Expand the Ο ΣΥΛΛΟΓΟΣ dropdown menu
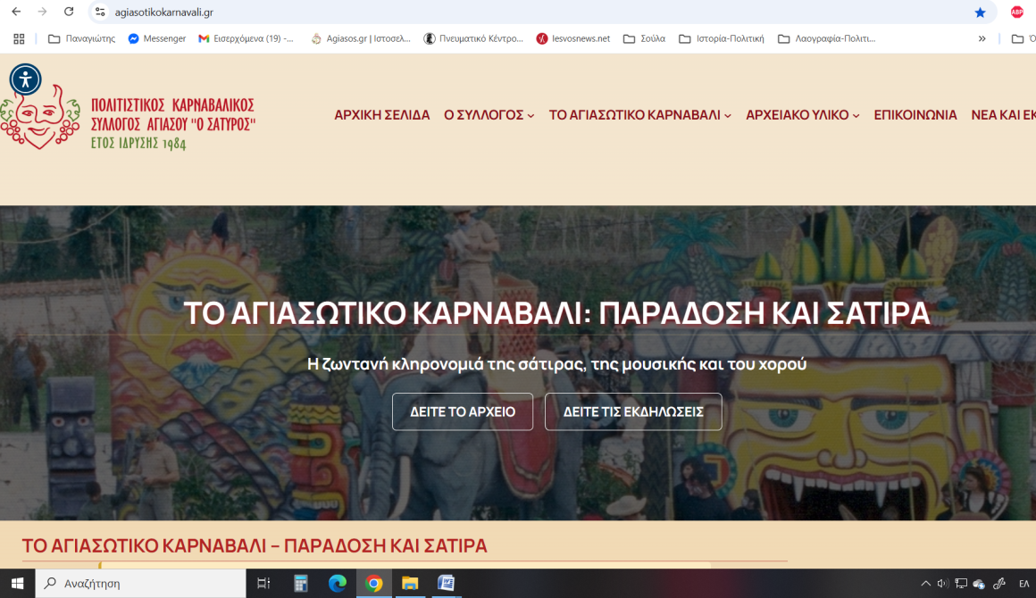The image size is (1036, 598). tap(489, 115)
